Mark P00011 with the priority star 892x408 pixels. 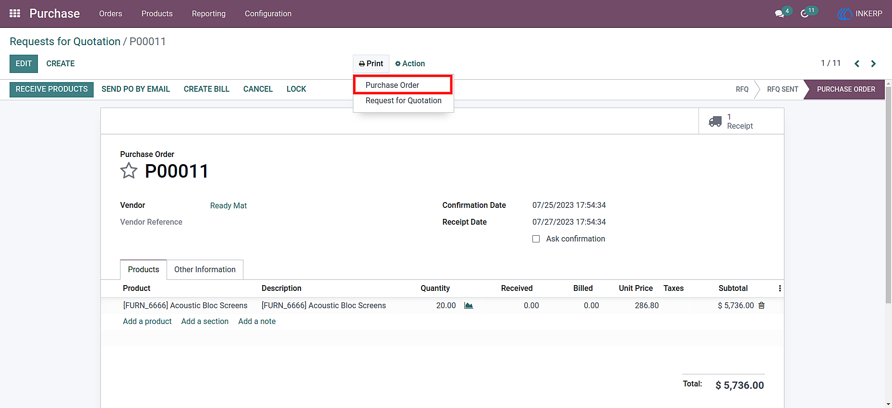tap(129, 170)
